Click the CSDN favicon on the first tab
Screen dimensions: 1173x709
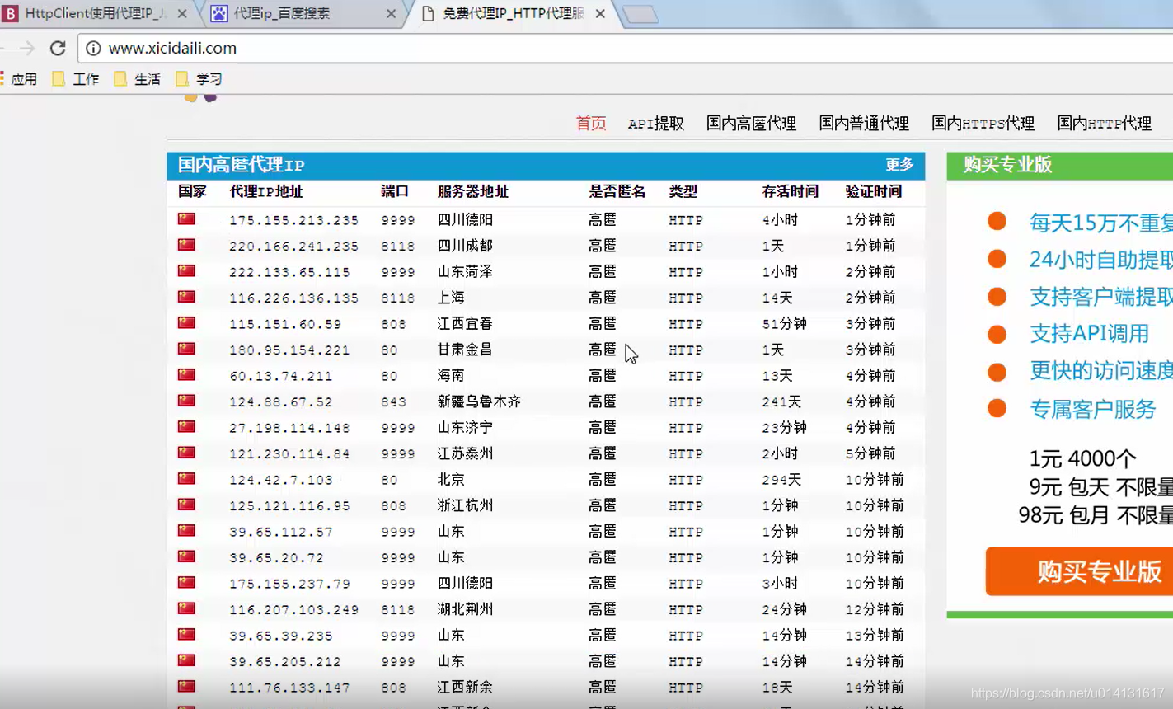coord(12,13)
